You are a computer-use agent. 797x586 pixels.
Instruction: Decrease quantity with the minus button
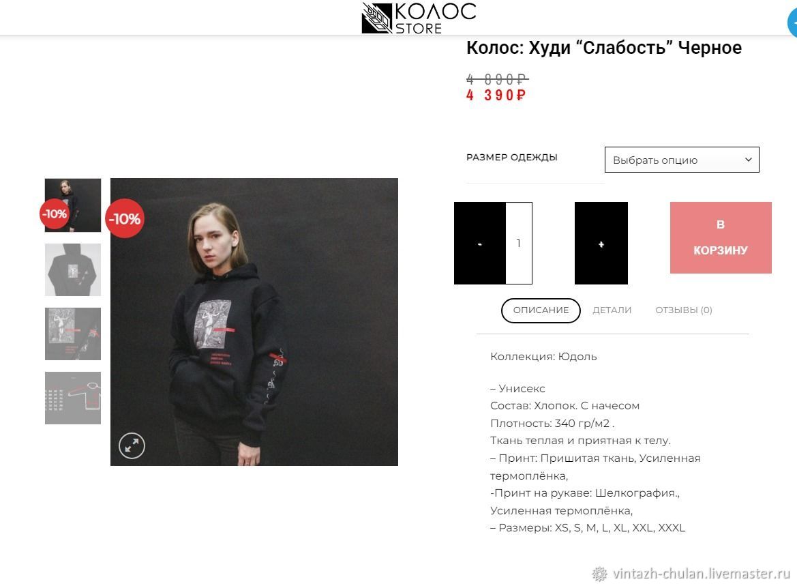click(480, 243)
